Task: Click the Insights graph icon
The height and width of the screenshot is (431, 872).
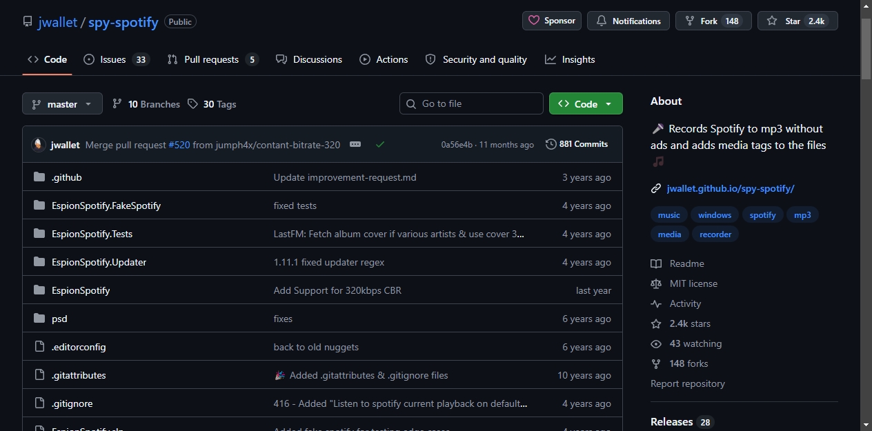Action: pyautogui.click(x=551, y=59)
